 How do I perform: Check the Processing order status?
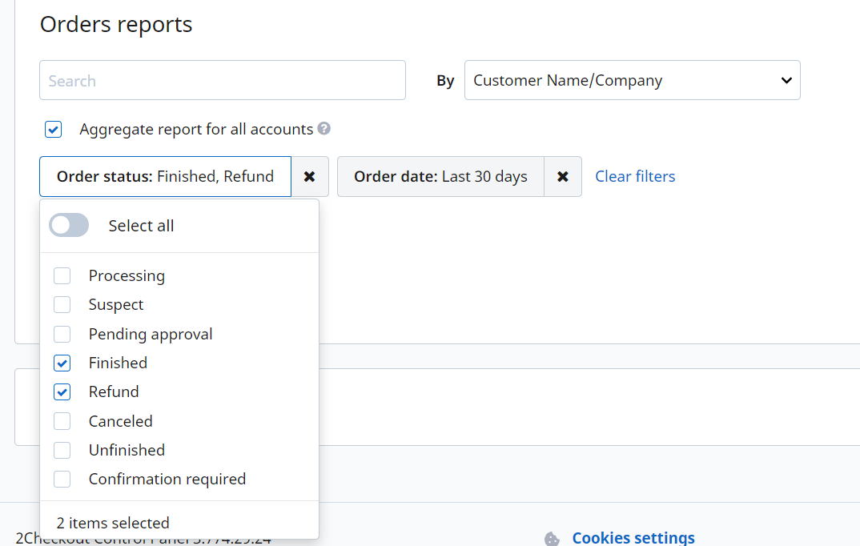tap(62, 275)
